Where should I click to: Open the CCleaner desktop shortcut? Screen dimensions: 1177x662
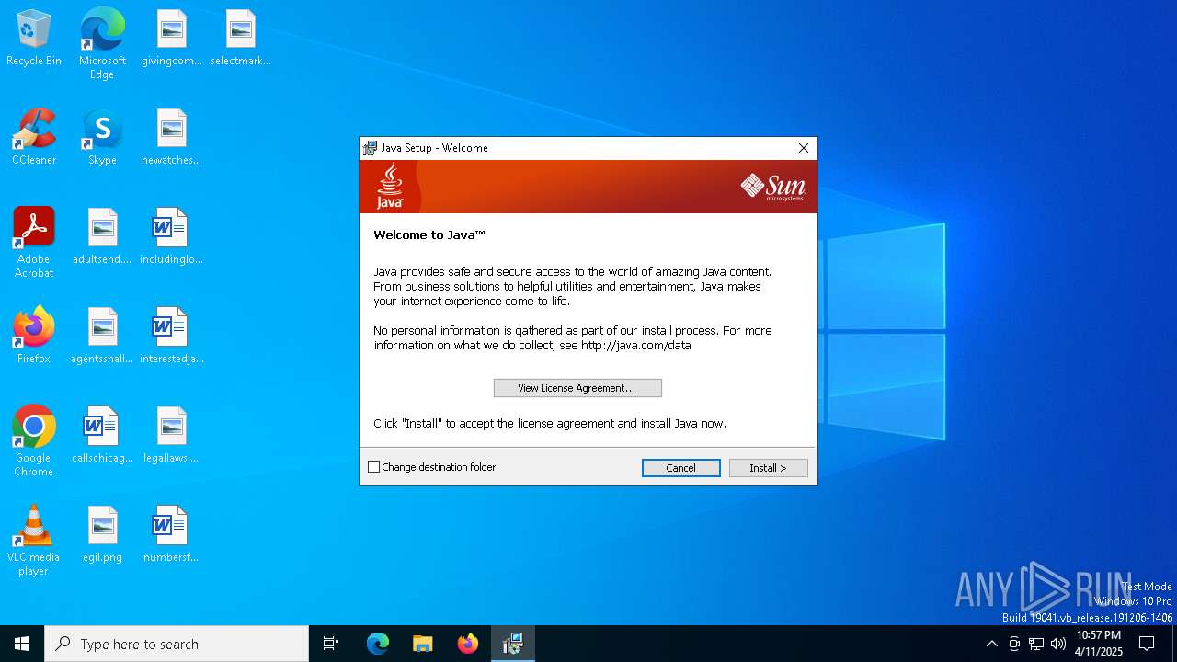point(34,138)
